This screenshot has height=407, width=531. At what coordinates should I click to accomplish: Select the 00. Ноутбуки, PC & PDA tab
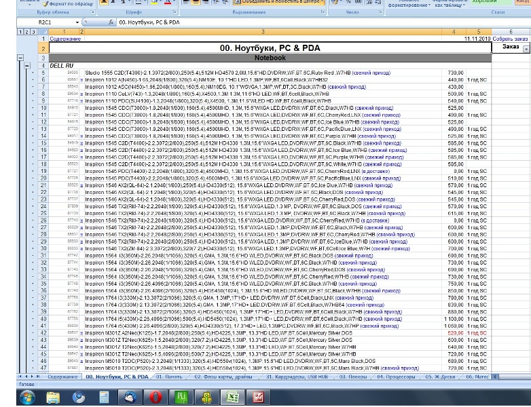tap(117, 376)
